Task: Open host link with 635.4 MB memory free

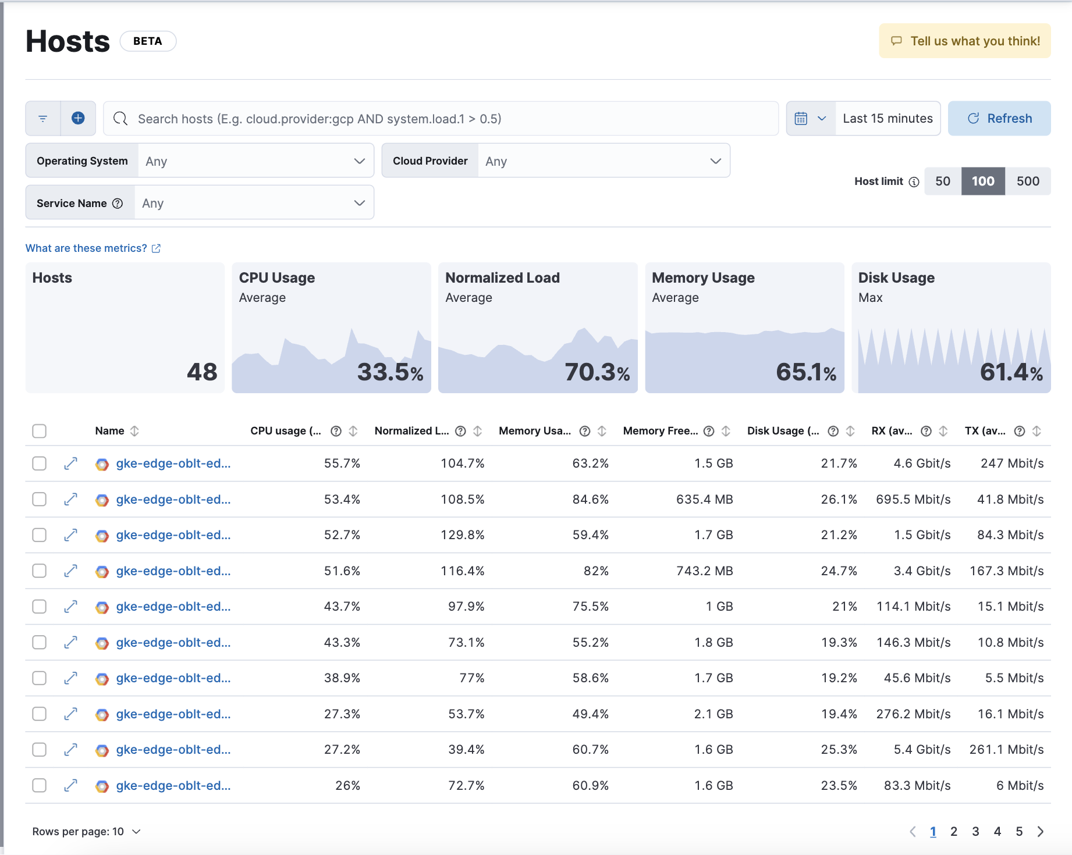Action: tap(173, 500)
